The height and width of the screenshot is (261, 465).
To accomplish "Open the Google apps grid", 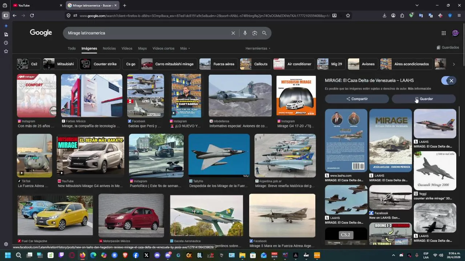I will pyautogui.click(x=444, y=33).
